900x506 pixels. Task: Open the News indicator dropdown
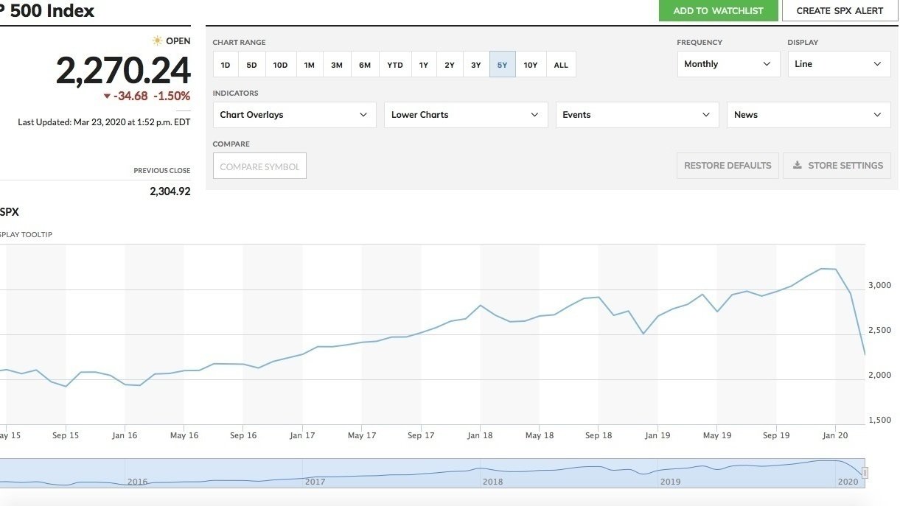pos(808,115)
